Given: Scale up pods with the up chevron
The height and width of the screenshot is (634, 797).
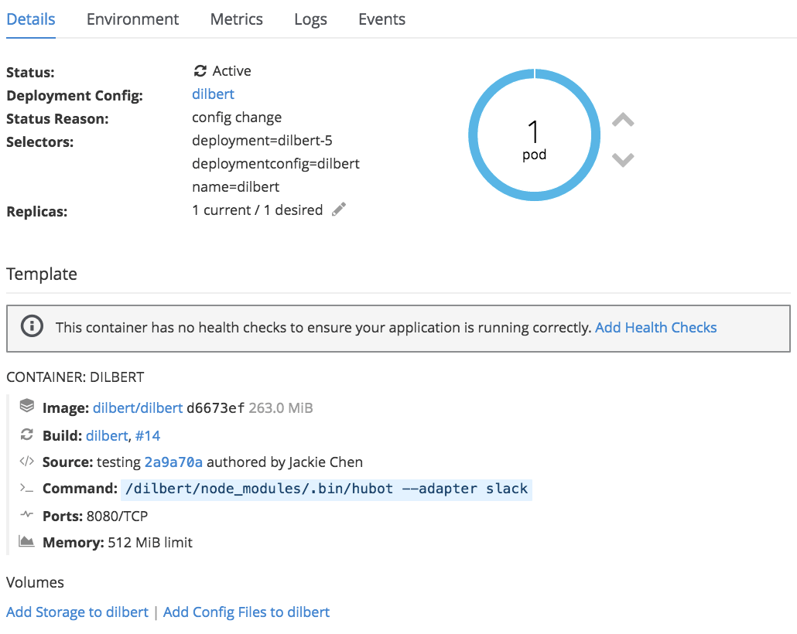Looking at the screenshot, I should pyautogui.click(x=623, y=120).
